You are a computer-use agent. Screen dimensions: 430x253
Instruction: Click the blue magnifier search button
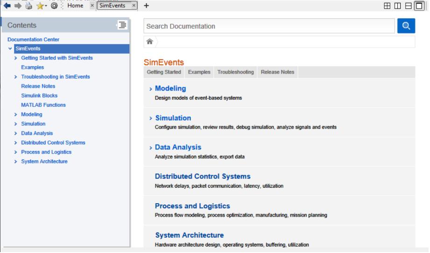click(406, 26)
